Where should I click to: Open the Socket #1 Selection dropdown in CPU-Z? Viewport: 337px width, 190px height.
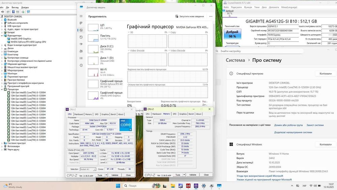tap(88, 169)
